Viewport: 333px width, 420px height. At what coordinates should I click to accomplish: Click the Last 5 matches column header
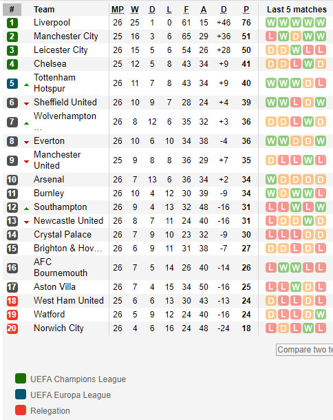(297, 10)
